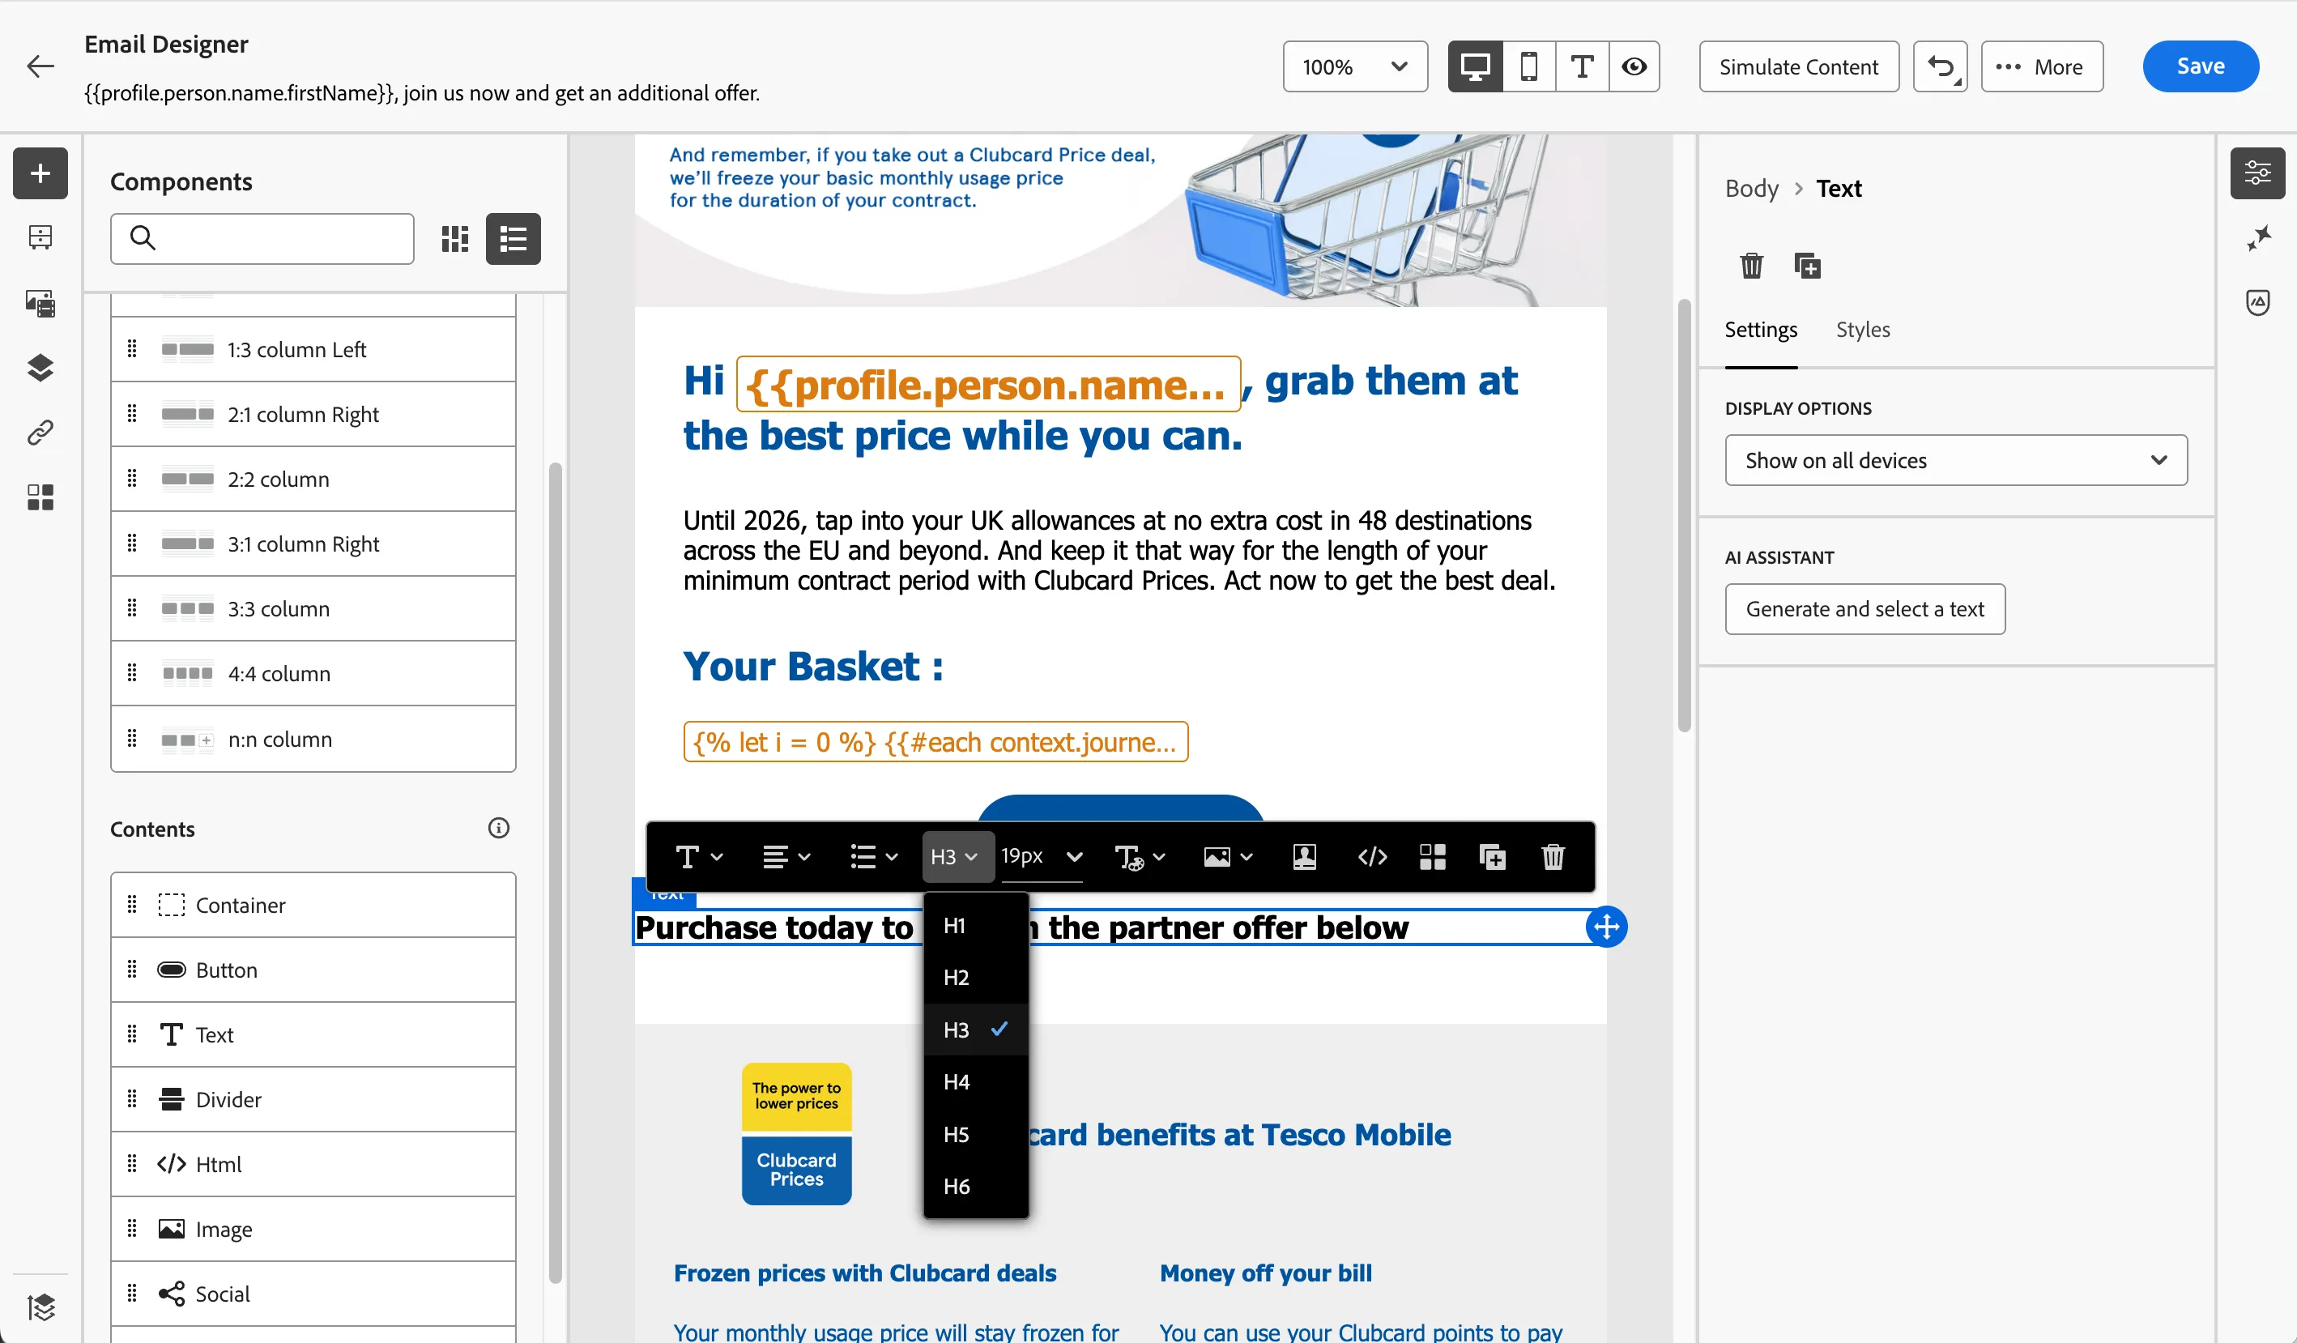This screenshot has width=2297, height=1343.
Task: Open the list style dropdown
Action: click(873, 857)
